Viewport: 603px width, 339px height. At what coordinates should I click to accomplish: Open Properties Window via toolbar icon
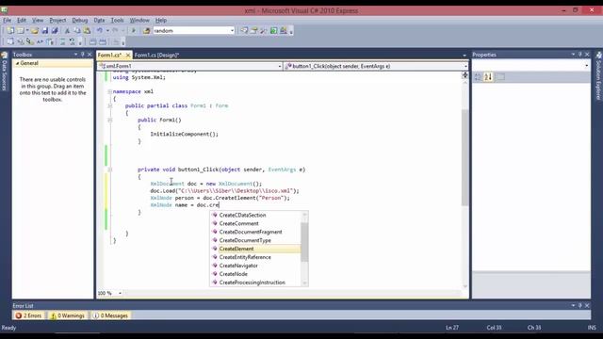253,31
